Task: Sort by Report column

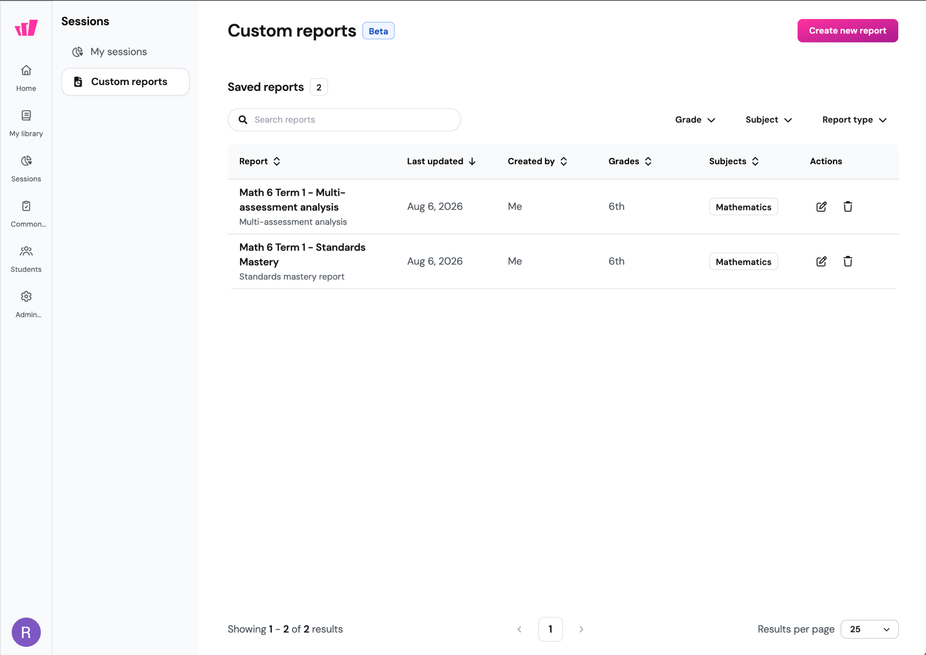Action: click(260, 161)
